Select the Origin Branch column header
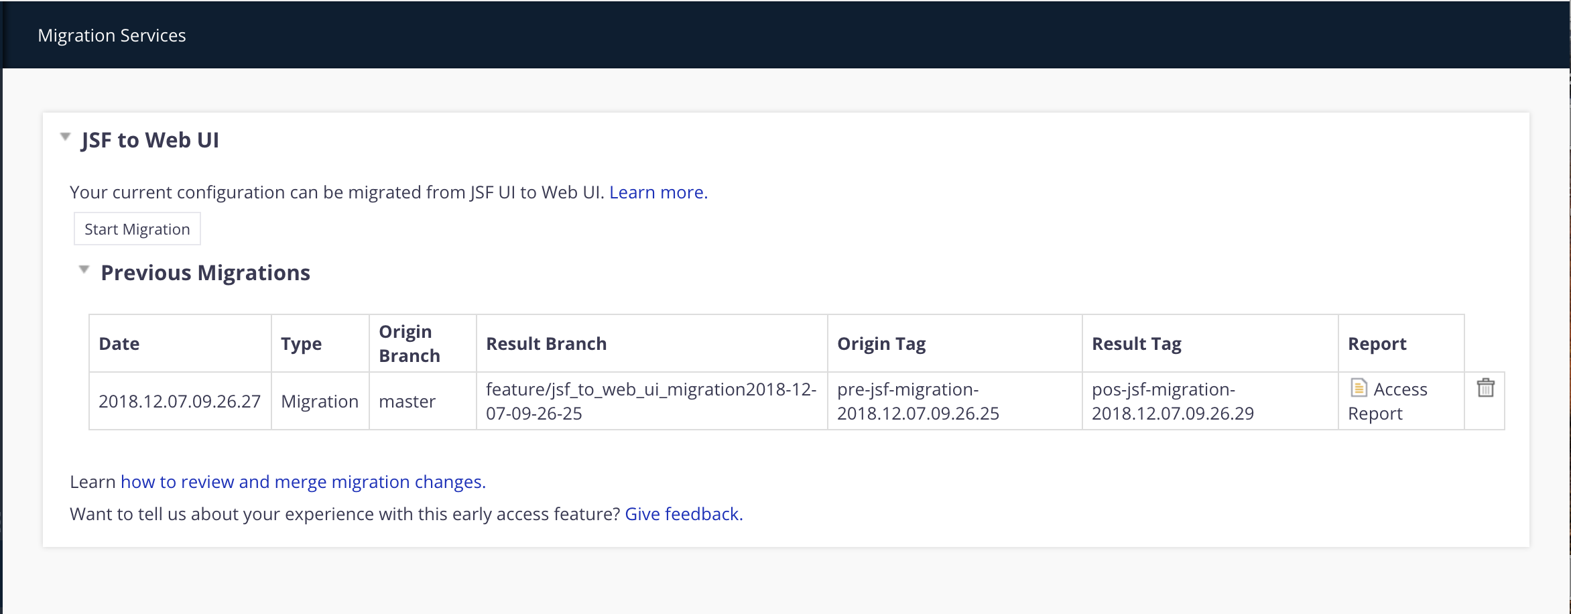The image size is (1571, 614). pyautogui.click(x=423, y=344)
